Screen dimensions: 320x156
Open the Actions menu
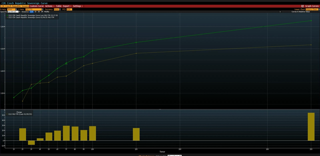click(49, 6)
